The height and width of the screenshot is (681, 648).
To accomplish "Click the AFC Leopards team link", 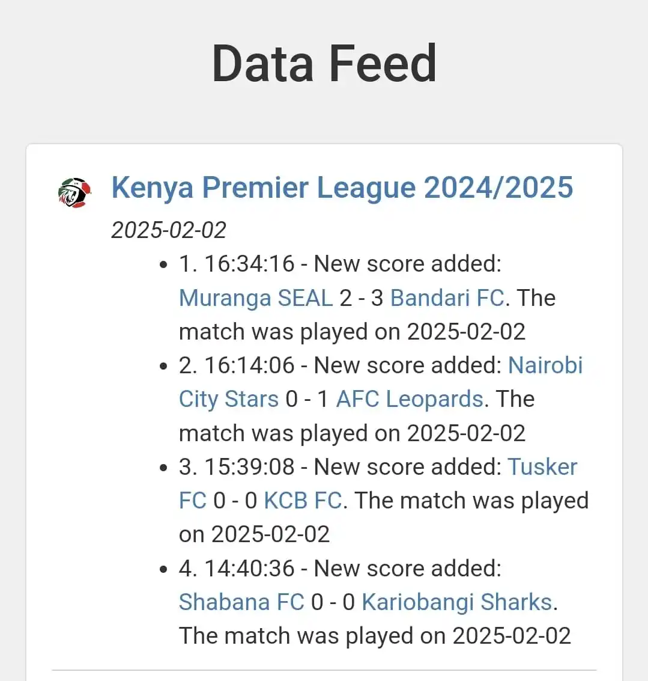I will click(410, 399).
